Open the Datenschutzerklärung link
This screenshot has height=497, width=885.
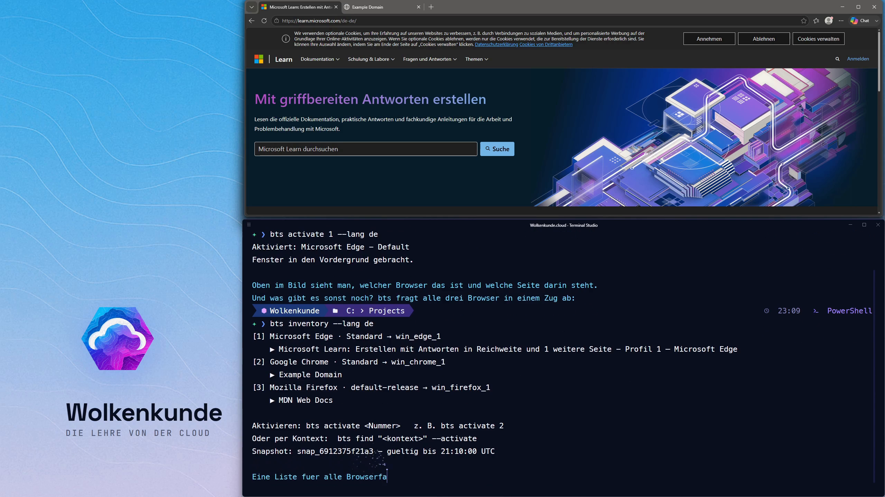click(x=496, y=45)
